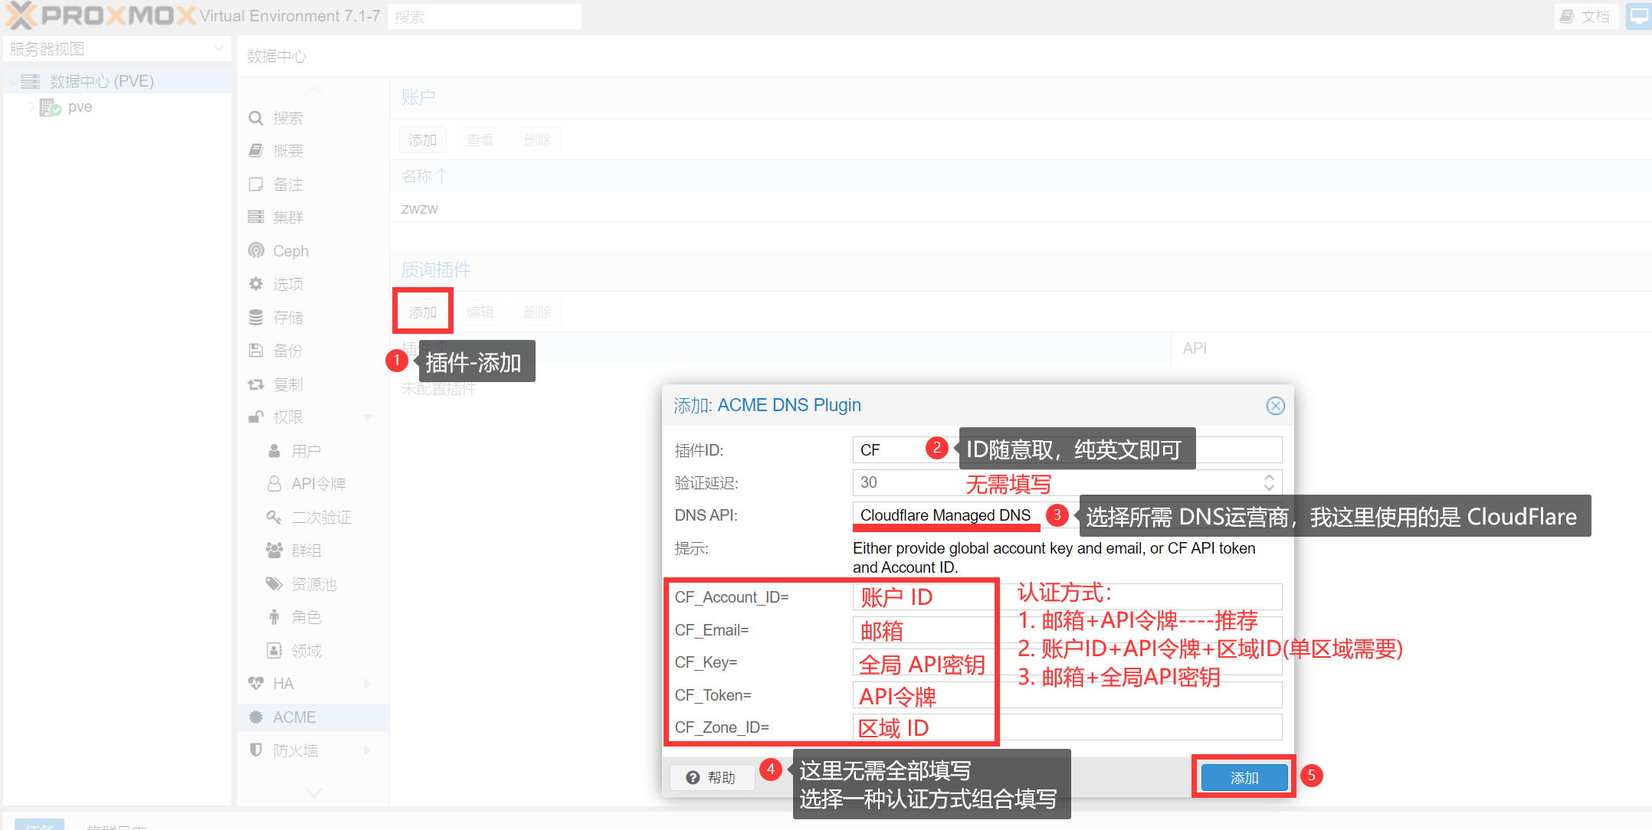Expand the HA submenu arrow

click(x=367, y=684)
